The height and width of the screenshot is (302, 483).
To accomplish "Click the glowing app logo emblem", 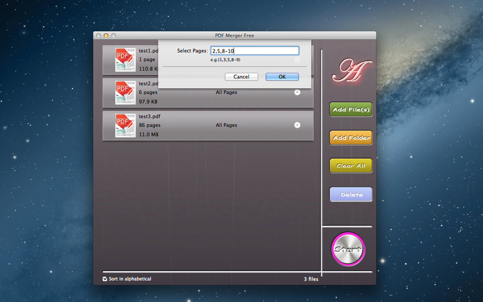I will point(351,71).
